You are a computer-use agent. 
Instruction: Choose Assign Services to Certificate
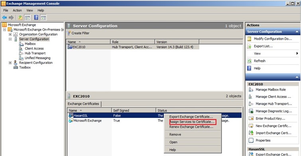click(x=192, y=122)
